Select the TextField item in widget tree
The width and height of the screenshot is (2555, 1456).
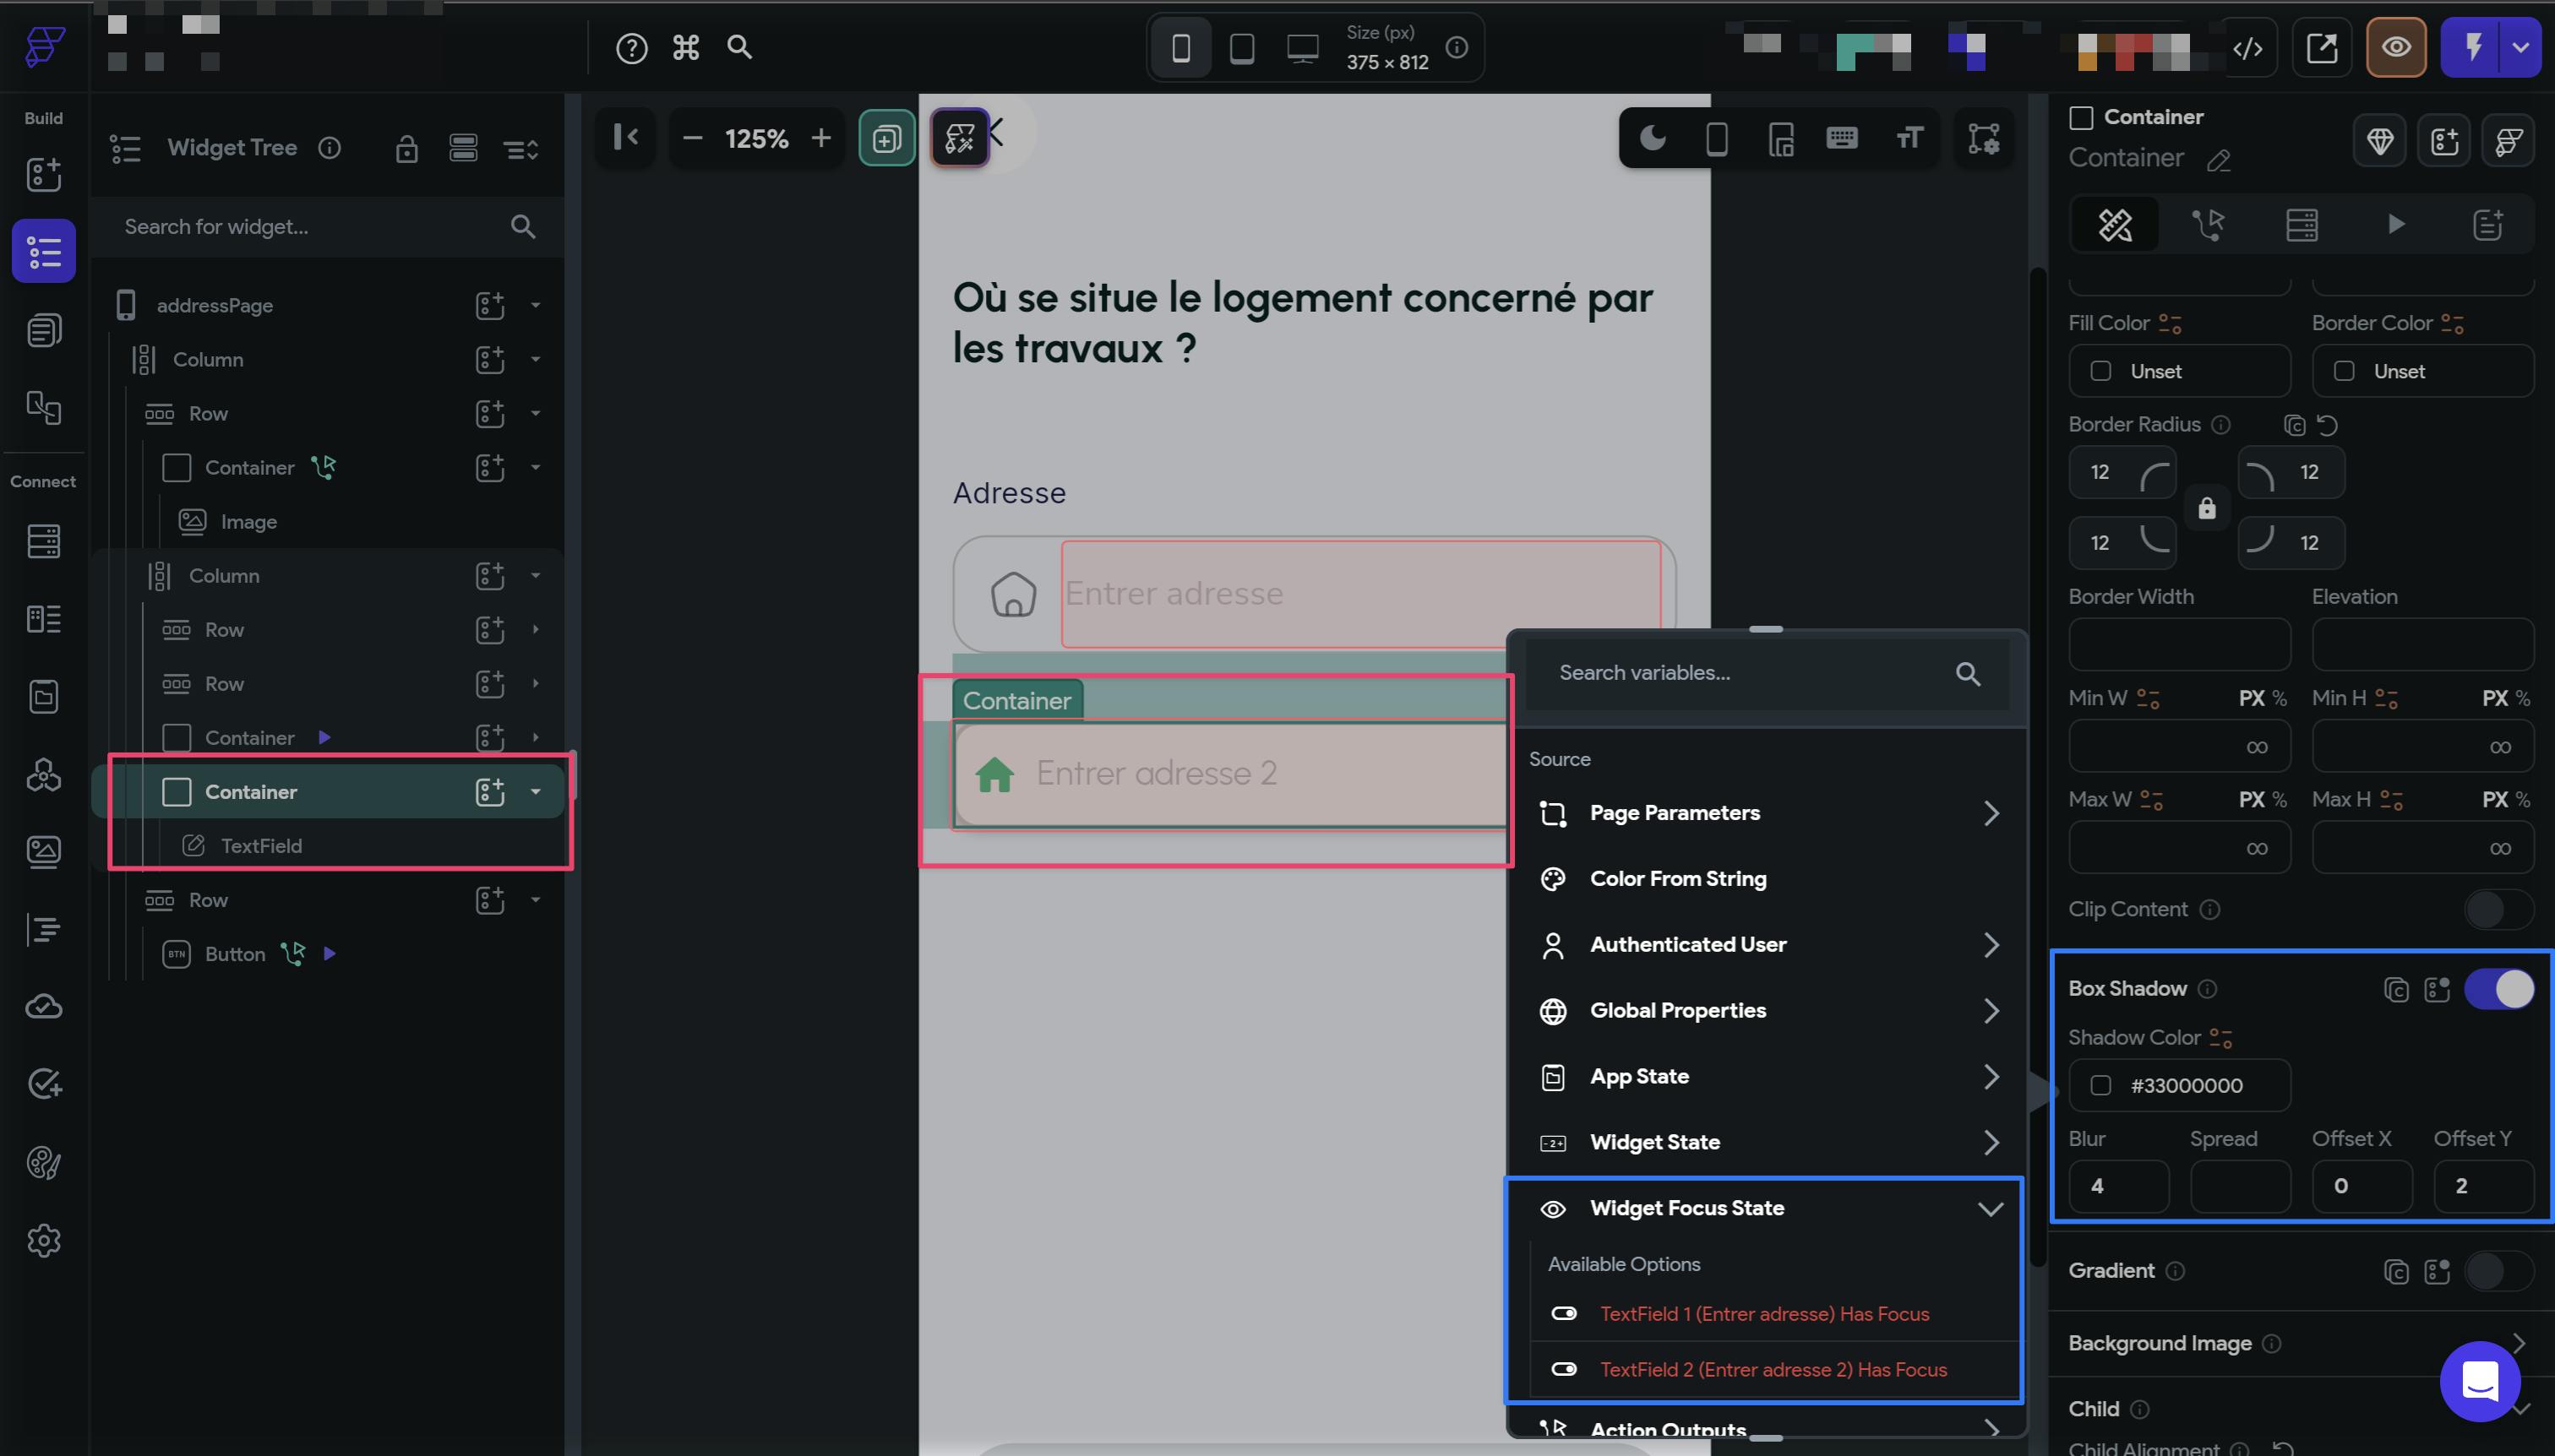point(261,846)
